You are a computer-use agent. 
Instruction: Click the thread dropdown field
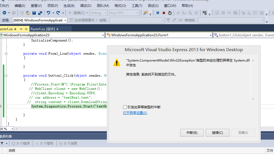click(x=137, y=20)
